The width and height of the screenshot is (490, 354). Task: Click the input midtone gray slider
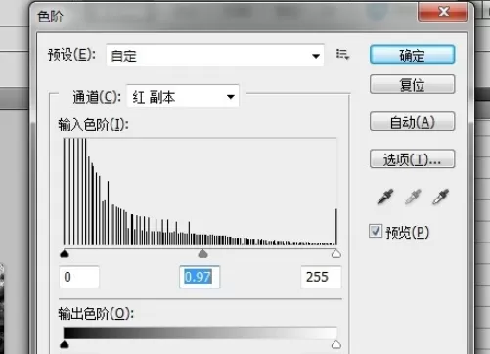[203, 253]
